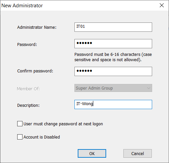Click the Confirm password label
The image size is (169, 163).
coord(35,71)
